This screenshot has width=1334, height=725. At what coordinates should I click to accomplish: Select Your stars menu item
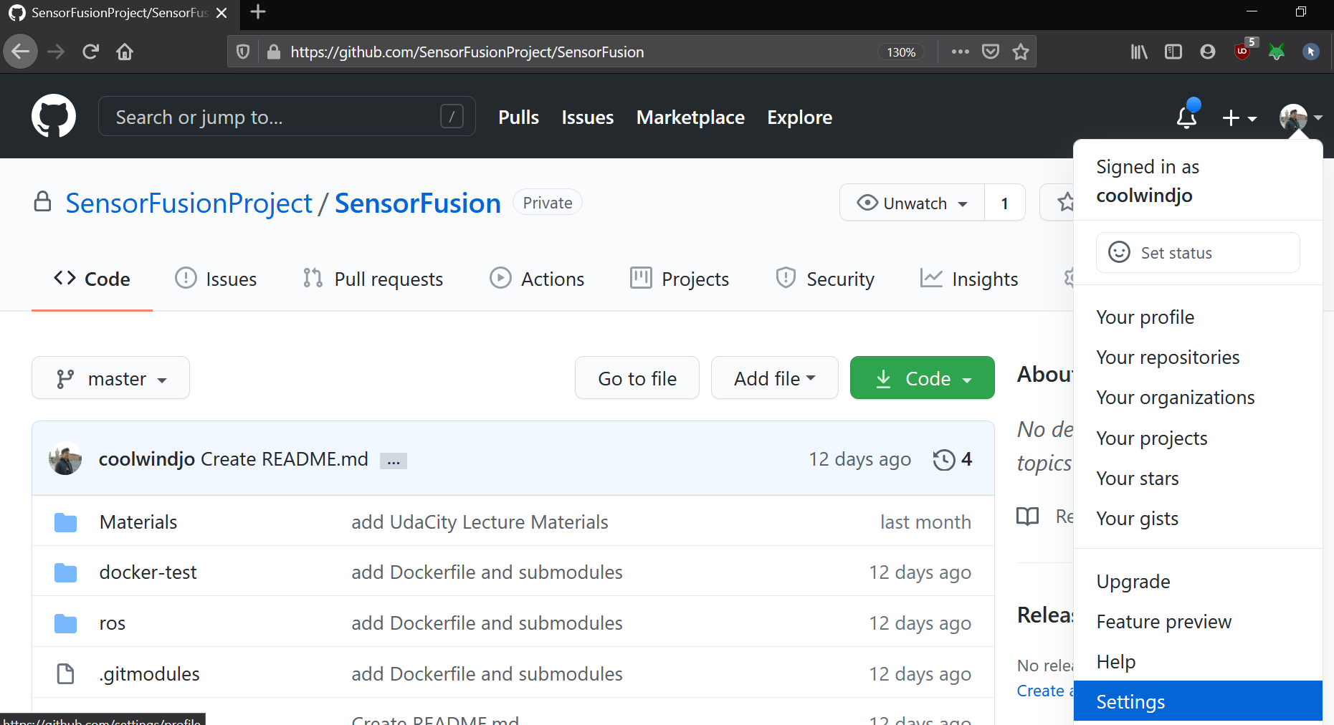[x=1198, y=479]
